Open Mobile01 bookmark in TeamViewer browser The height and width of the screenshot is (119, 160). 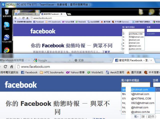tap(81, 22)
